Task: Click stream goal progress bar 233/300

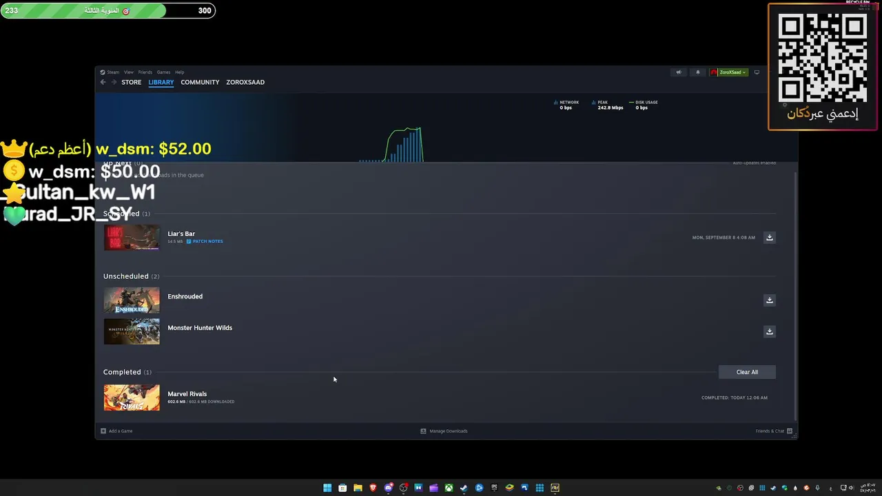Action: (x=108, y=10)
